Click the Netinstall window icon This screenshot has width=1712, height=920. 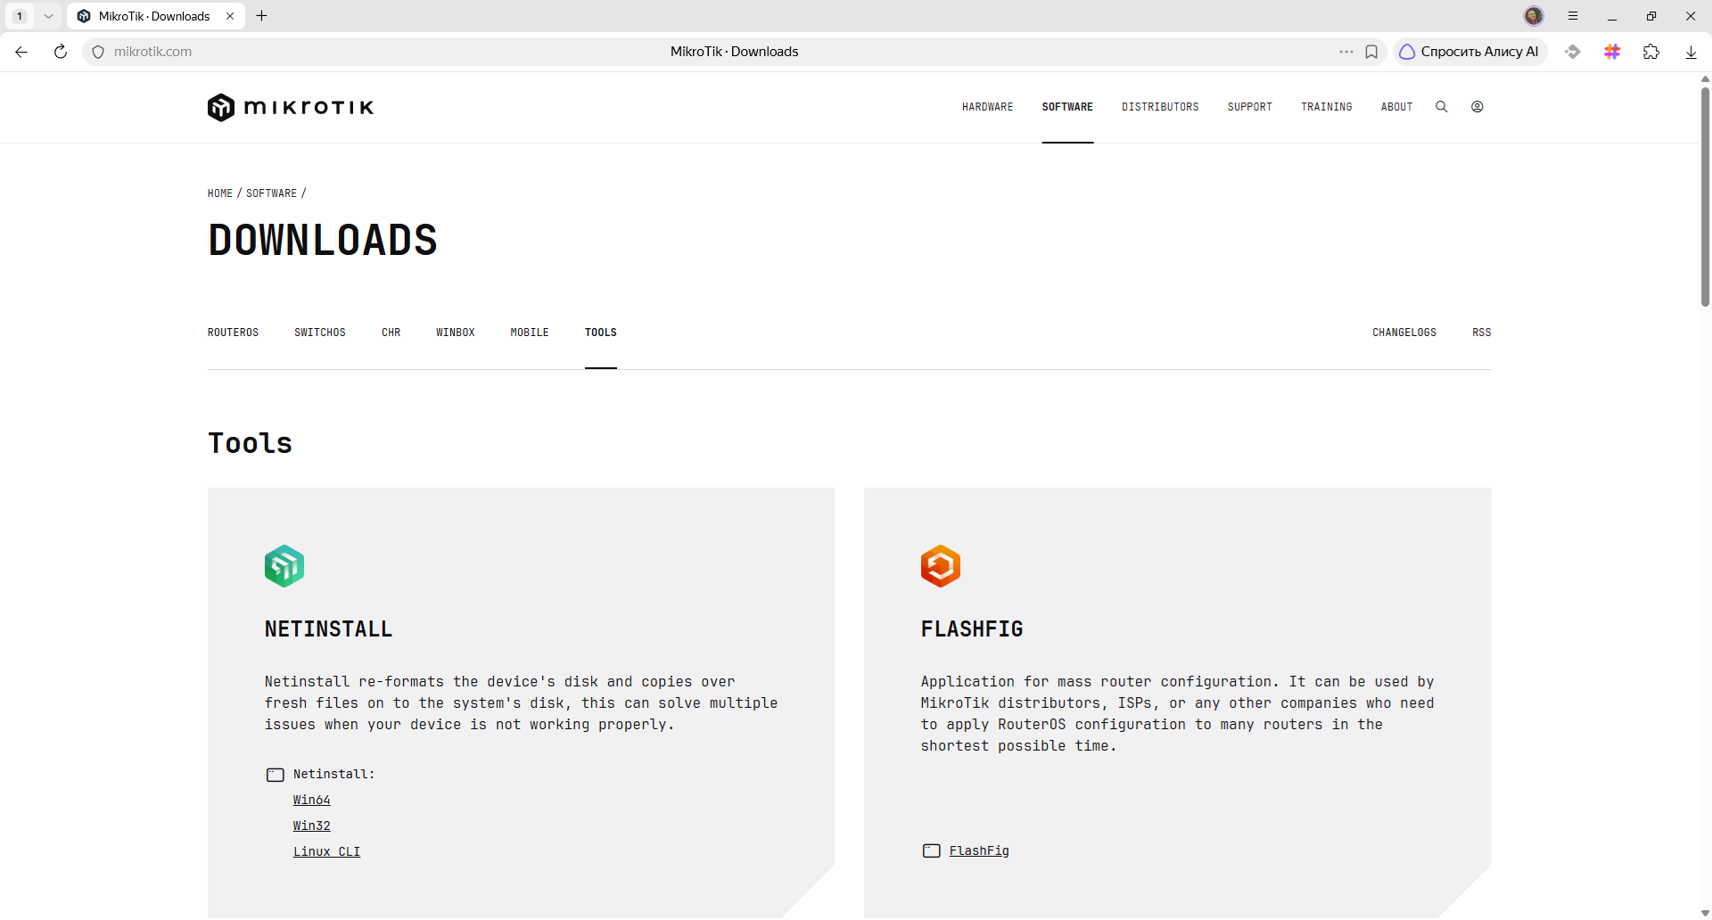tap(276, 775)
